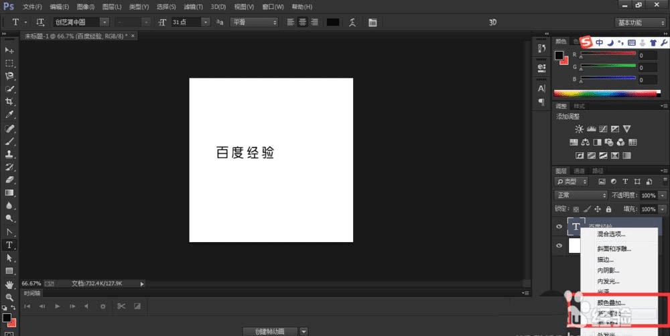The width and height of the screenshot is (670, 336).
Task: Select the Lasso tool
Action: [9, 76]
